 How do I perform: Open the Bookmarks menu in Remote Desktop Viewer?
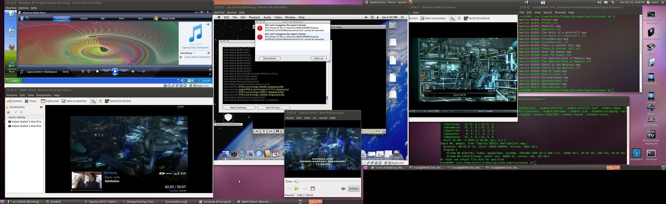[x=44, y=95]
